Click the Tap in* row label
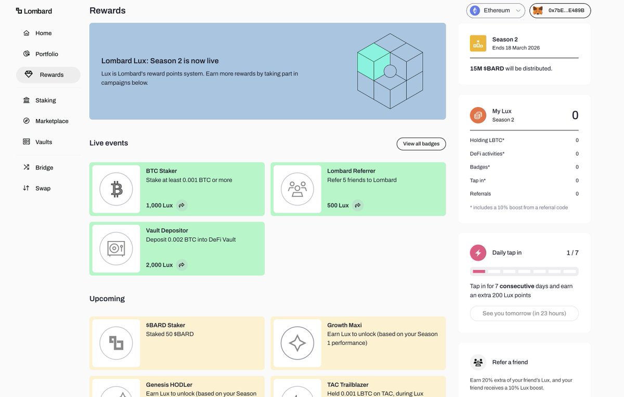This screenshot has width=624, height=397. pyautogui.click(x=478, y=181)
